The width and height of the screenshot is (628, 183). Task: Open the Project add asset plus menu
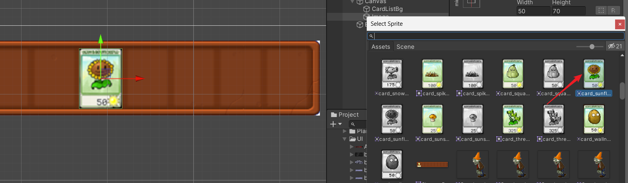[x=336, y=124]
